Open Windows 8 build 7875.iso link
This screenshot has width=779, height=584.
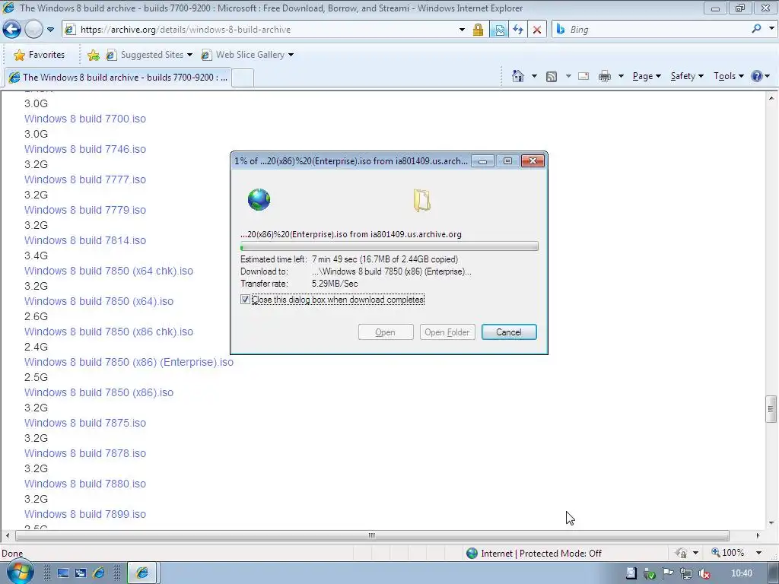pos(85,423)
